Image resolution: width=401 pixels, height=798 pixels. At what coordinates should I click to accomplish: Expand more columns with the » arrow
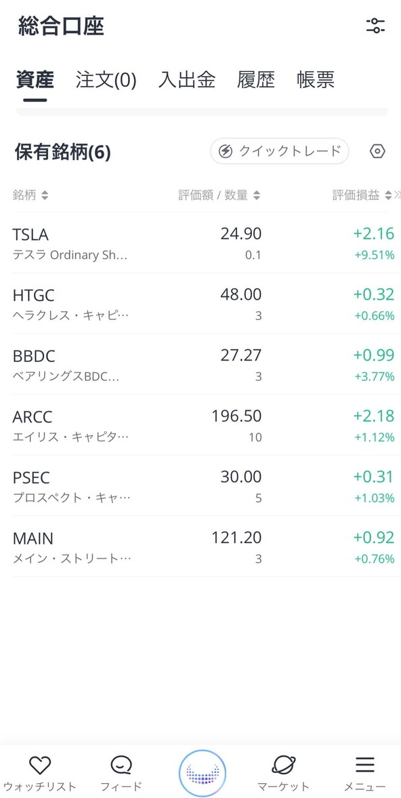398,195
